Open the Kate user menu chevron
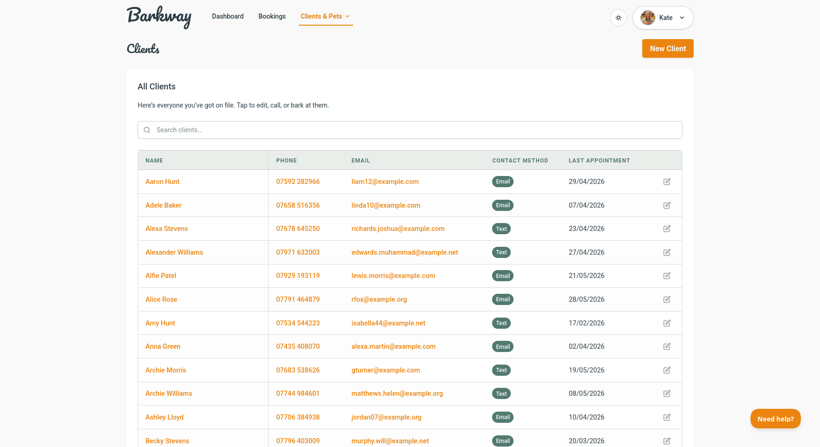This screenshot has width=820, height=447. click(x=682, y=18)
